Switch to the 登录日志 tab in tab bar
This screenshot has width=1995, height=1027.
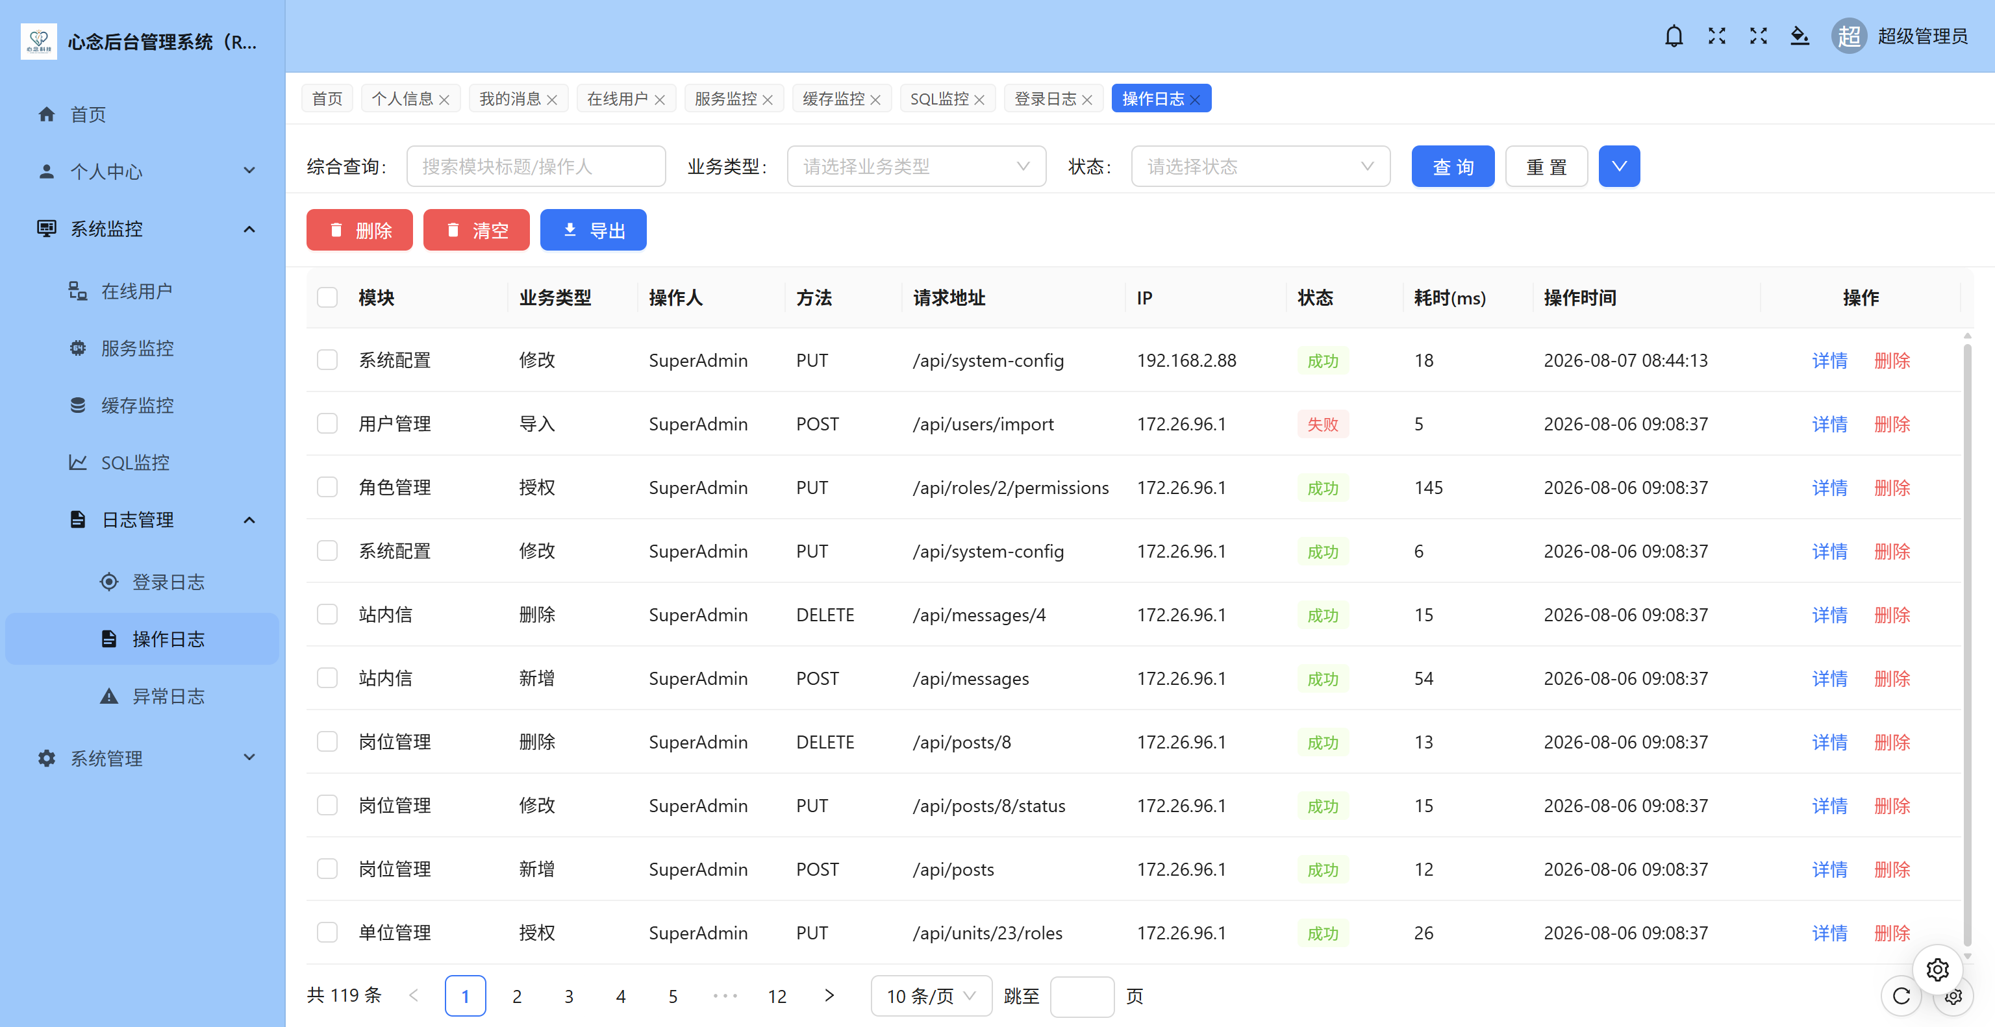(x=1046, y=99)
